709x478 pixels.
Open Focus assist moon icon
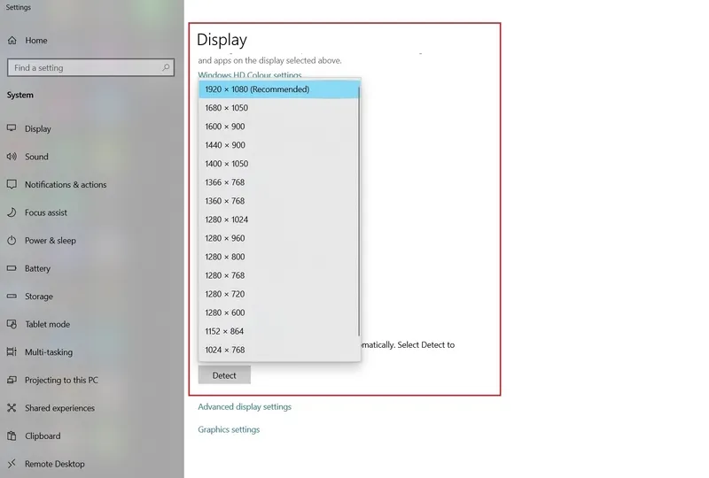tap(12, 212)
